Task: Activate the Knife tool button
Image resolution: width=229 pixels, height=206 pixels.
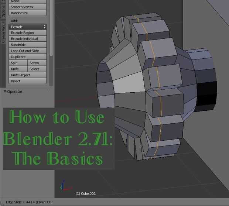Action: tap(18, 69)
